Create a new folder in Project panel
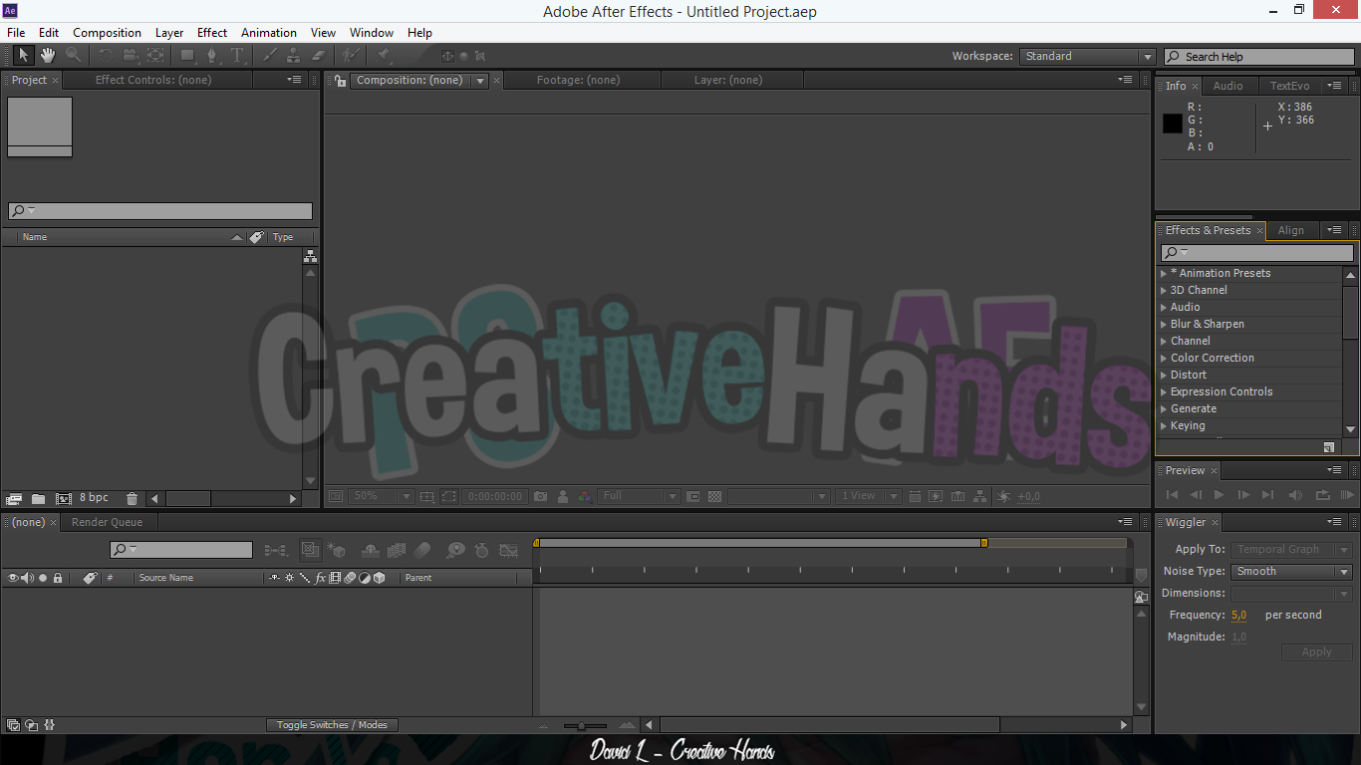1361x765 pixels. point(38,498)
